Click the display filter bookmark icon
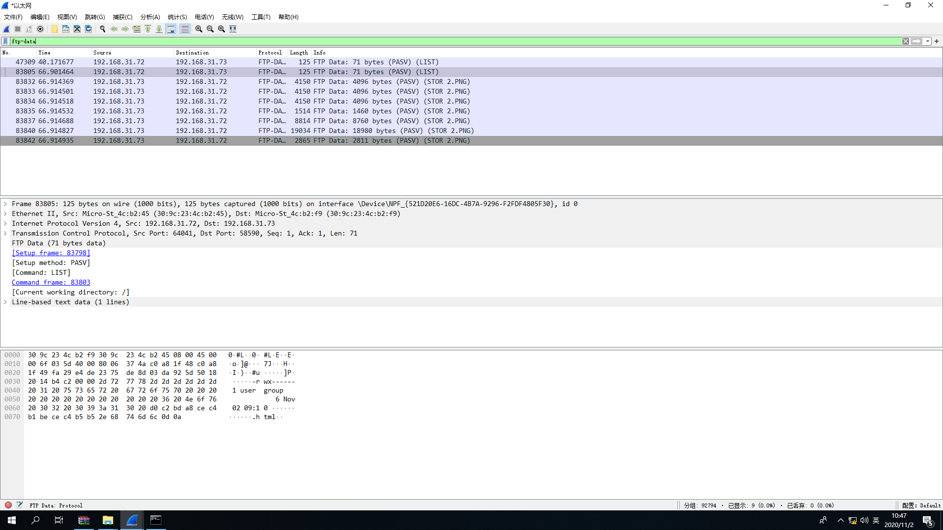943x530 pixels. click(x=5, y=41)
